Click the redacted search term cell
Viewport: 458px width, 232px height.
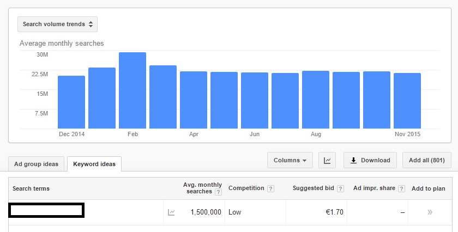pos(46,210)
